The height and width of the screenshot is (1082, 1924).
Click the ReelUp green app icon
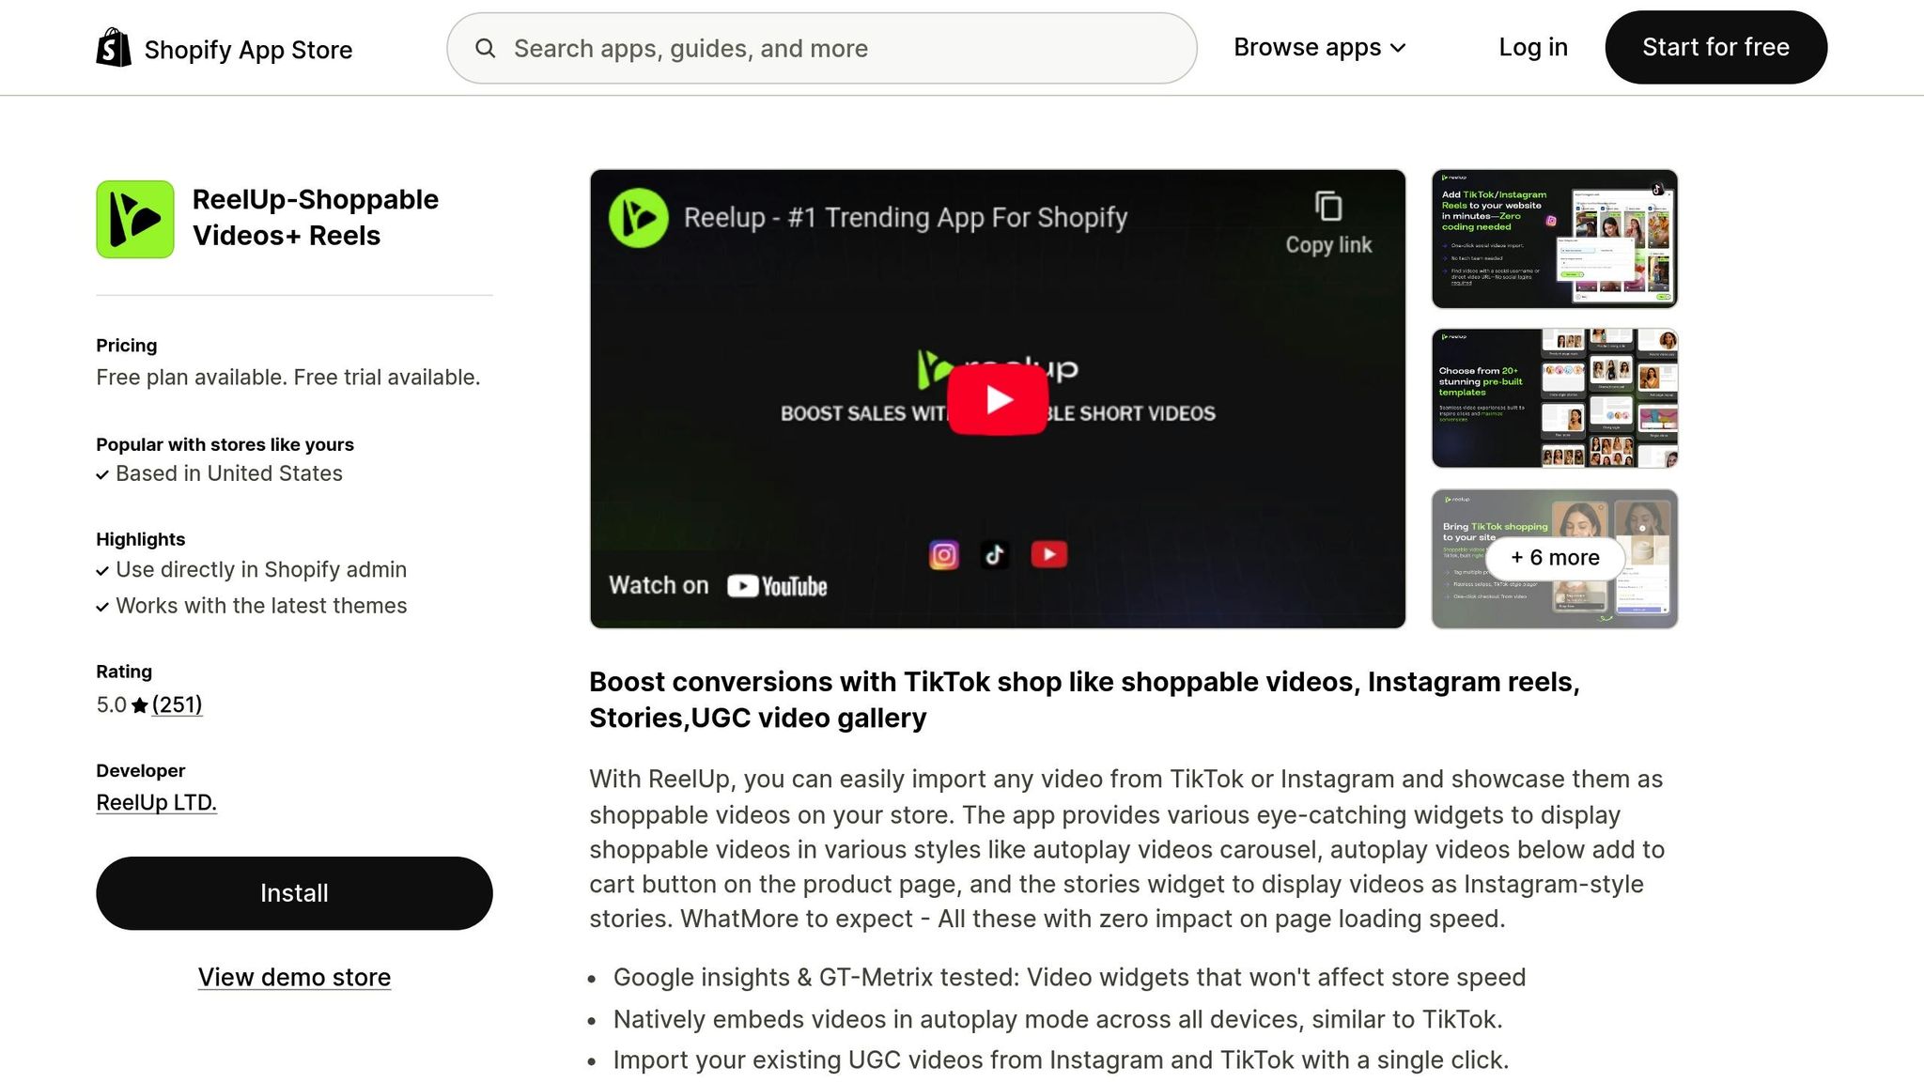click(135, 219)
